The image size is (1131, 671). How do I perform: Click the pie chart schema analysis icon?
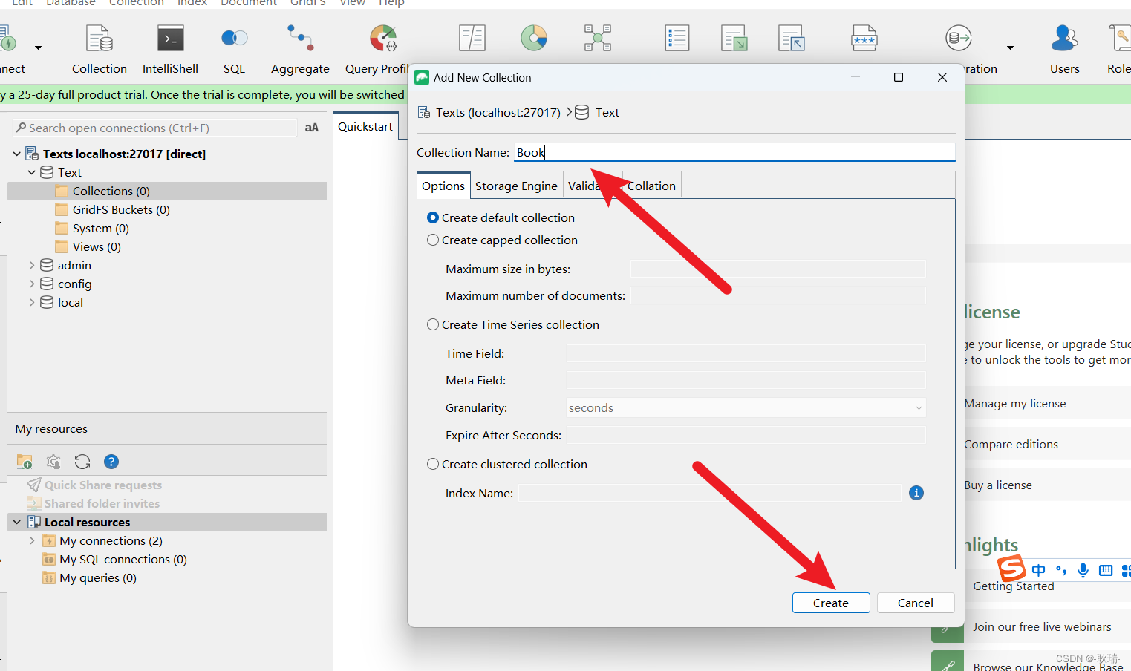(534, 38)
